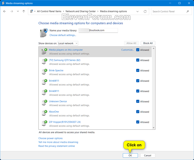Click the Samsung Q70 Series device icon
This screenshot has height=160, width=194.
(x=44, y=61)
